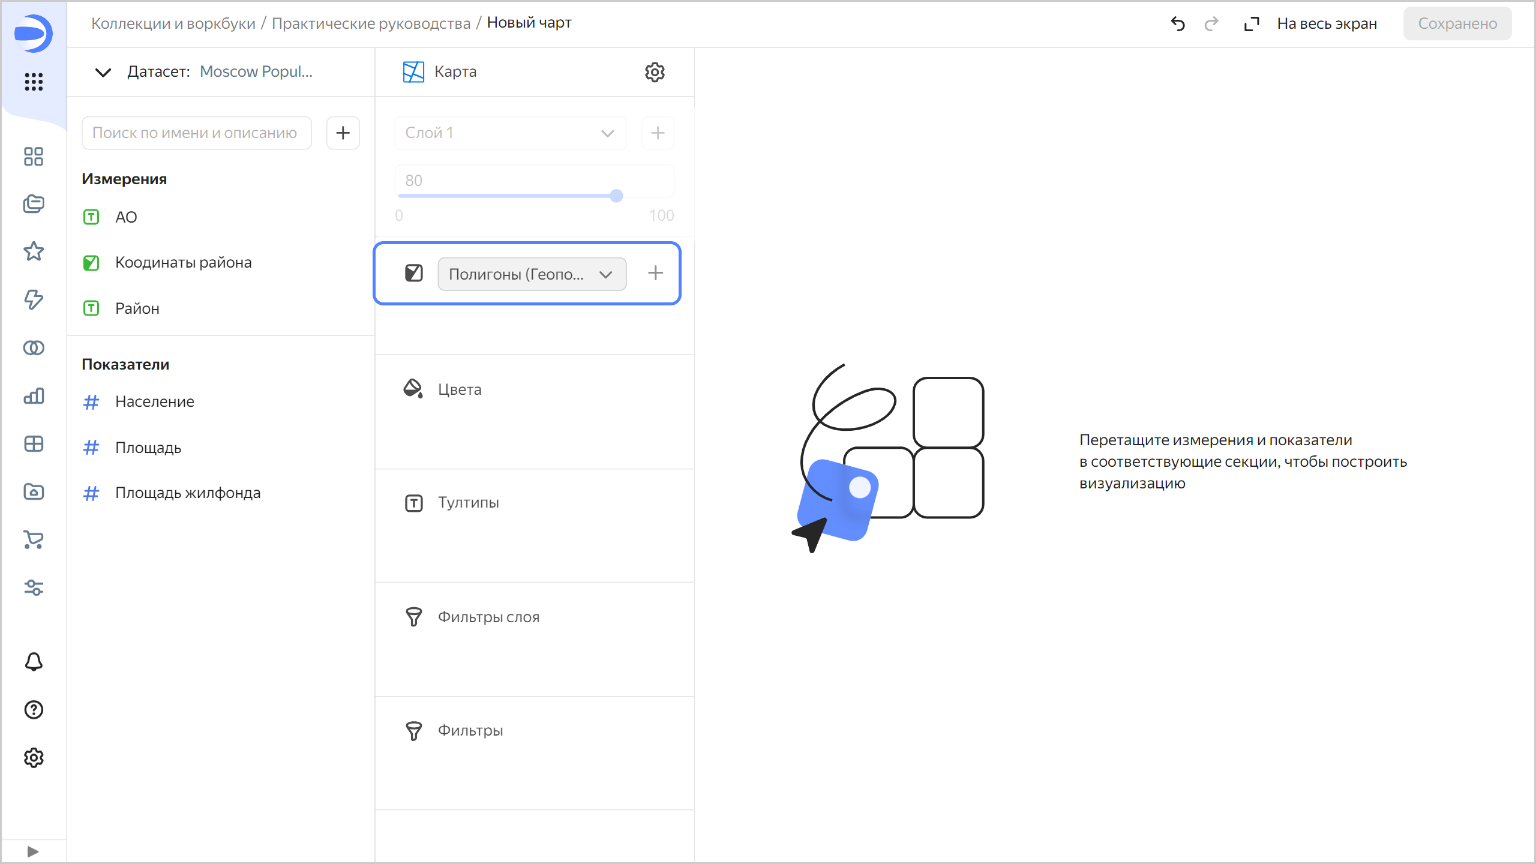Open the Слой 1 layer dropdown
This screenshot has width=1536, height=864.
point(510,133)
